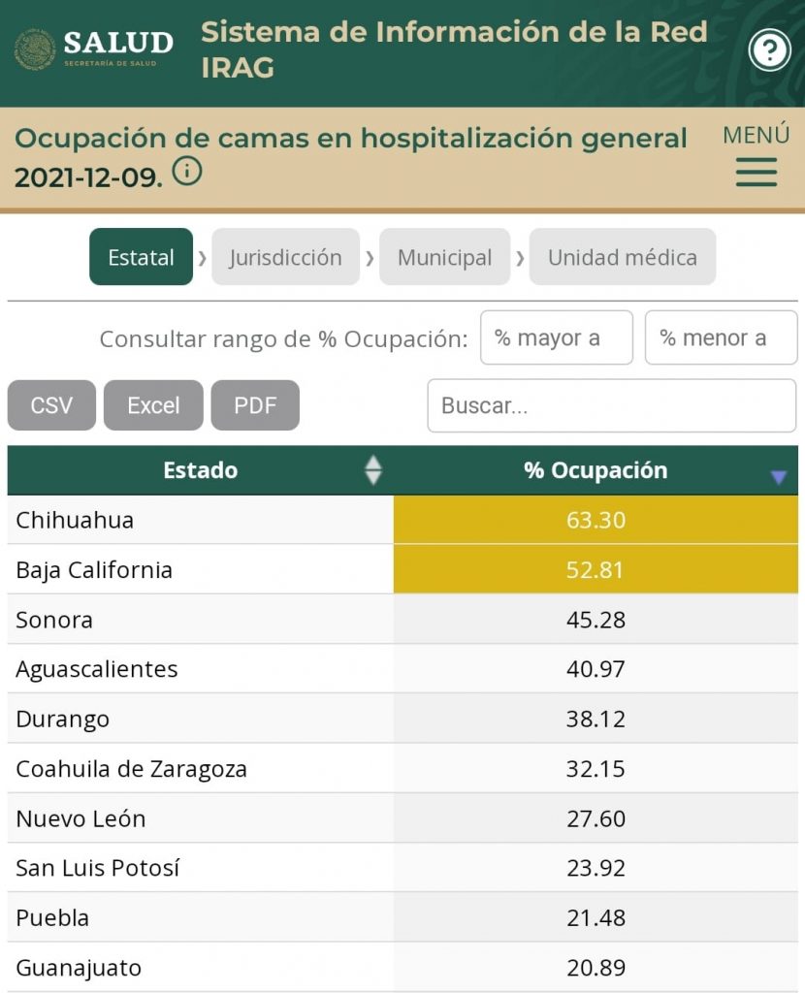Switch to the Jurisdicción level

pos(286,257)
